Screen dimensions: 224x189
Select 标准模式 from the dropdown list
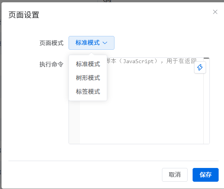pos(88,64)
